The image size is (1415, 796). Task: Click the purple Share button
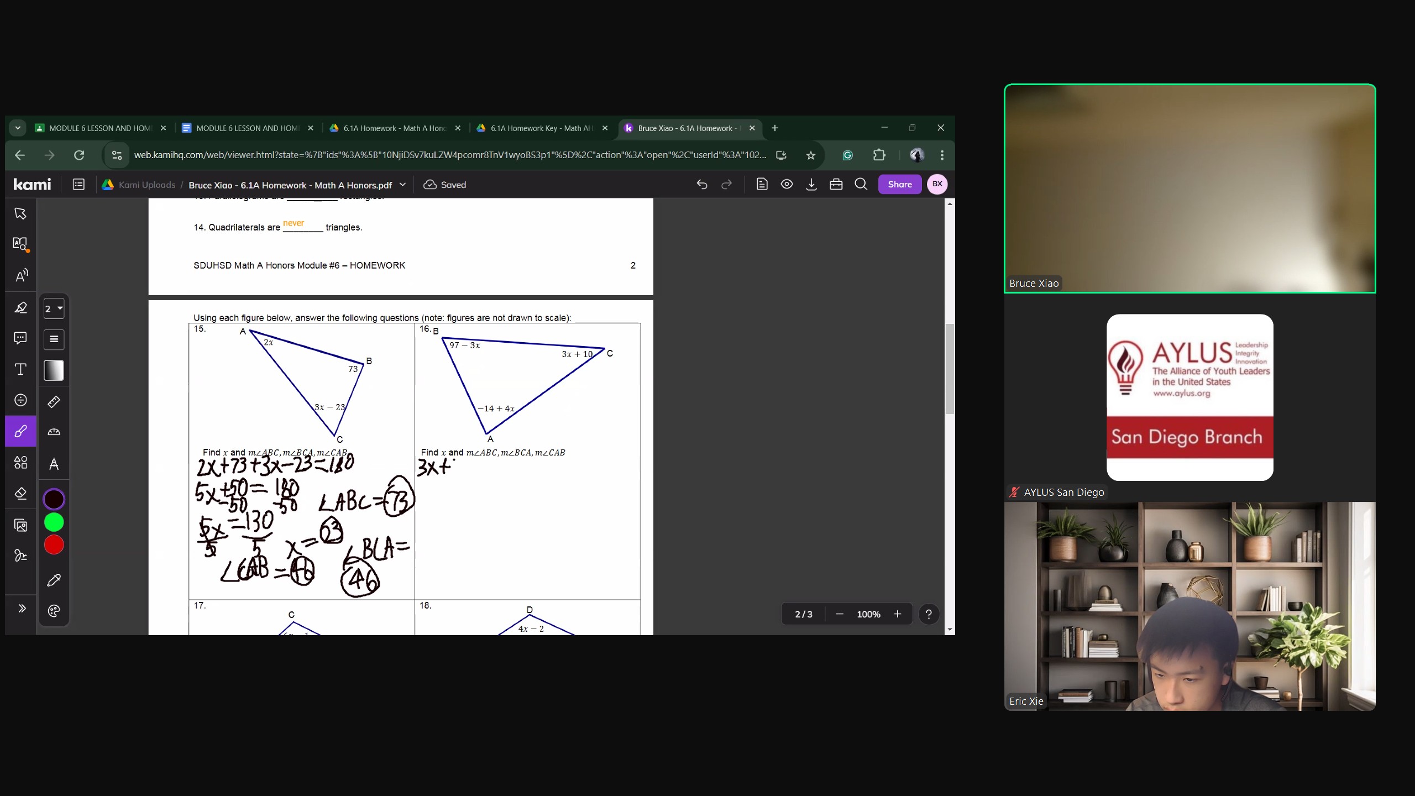[x=900, y=185]
